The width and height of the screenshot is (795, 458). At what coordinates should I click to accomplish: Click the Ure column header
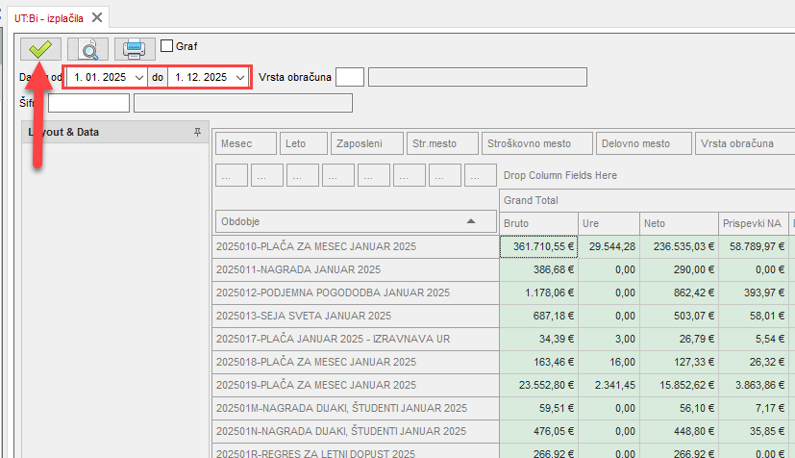click(609, 223)
